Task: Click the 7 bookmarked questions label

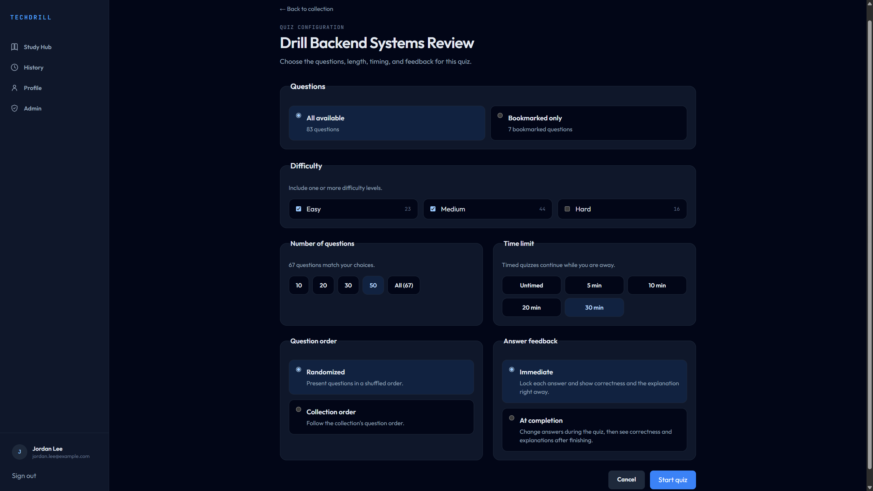Action: click(x=540, y=129)
